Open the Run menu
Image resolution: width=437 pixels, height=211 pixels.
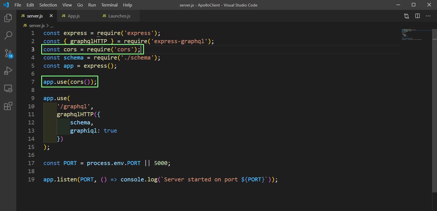click(x=92, y=5)
